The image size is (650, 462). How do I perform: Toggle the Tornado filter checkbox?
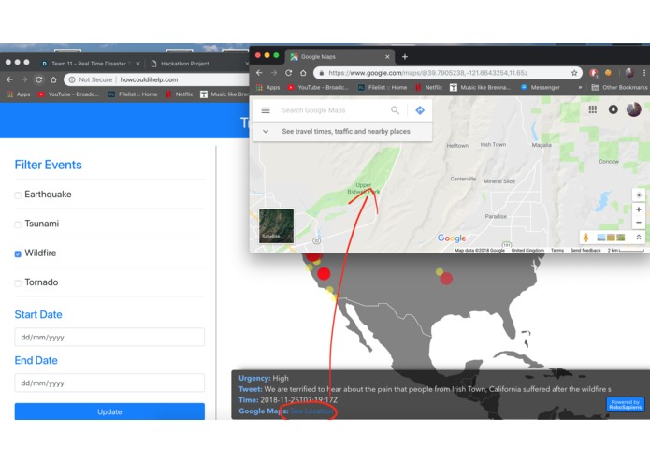[18, 283]
